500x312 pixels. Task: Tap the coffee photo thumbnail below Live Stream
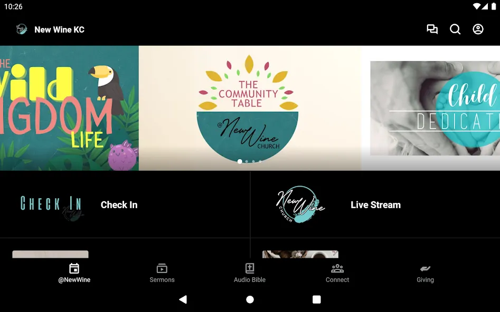pyautogui.click(x=300, y=254)
